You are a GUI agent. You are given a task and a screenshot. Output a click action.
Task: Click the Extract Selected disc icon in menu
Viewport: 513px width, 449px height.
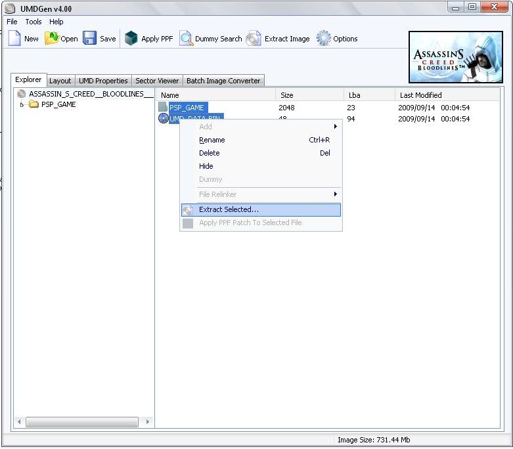[188, 210]
